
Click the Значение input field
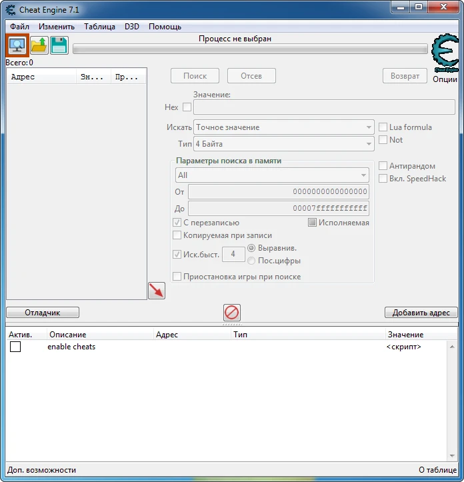click(x=324, y=107)
